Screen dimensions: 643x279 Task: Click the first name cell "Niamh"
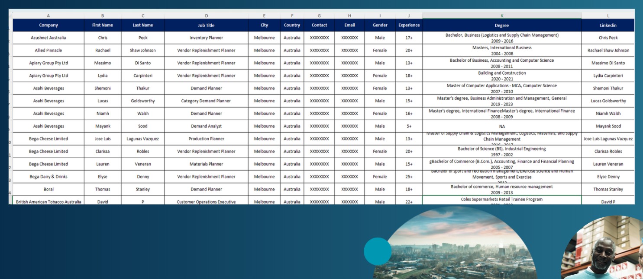pos(103,114)
